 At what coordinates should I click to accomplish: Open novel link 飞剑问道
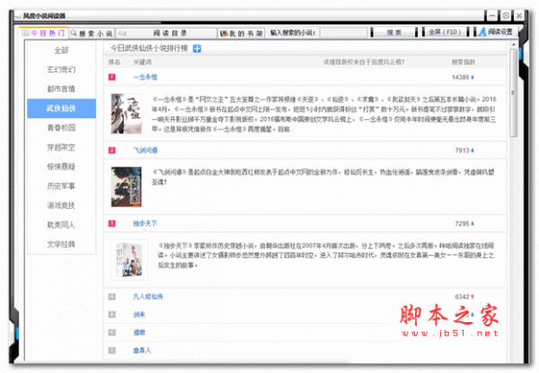click(x=146, y=151)
